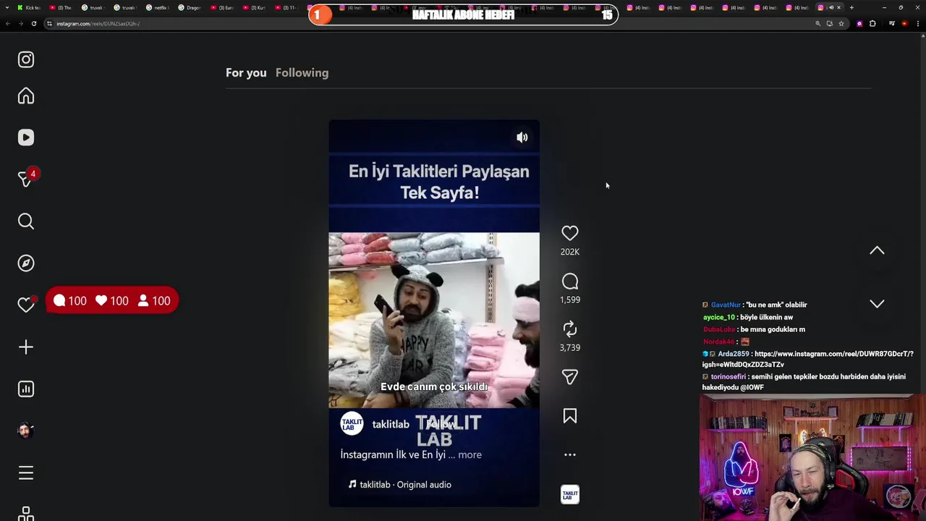The image size is (926, 521).
Task: Click comment count 1,599
Action: [570, 300]
